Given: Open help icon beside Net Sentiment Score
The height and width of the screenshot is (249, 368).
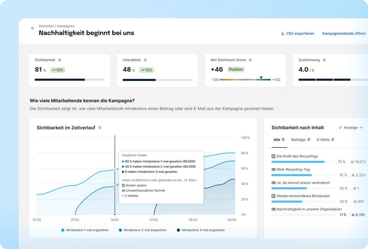Looking at the screenshot, I should click(250, 60).
